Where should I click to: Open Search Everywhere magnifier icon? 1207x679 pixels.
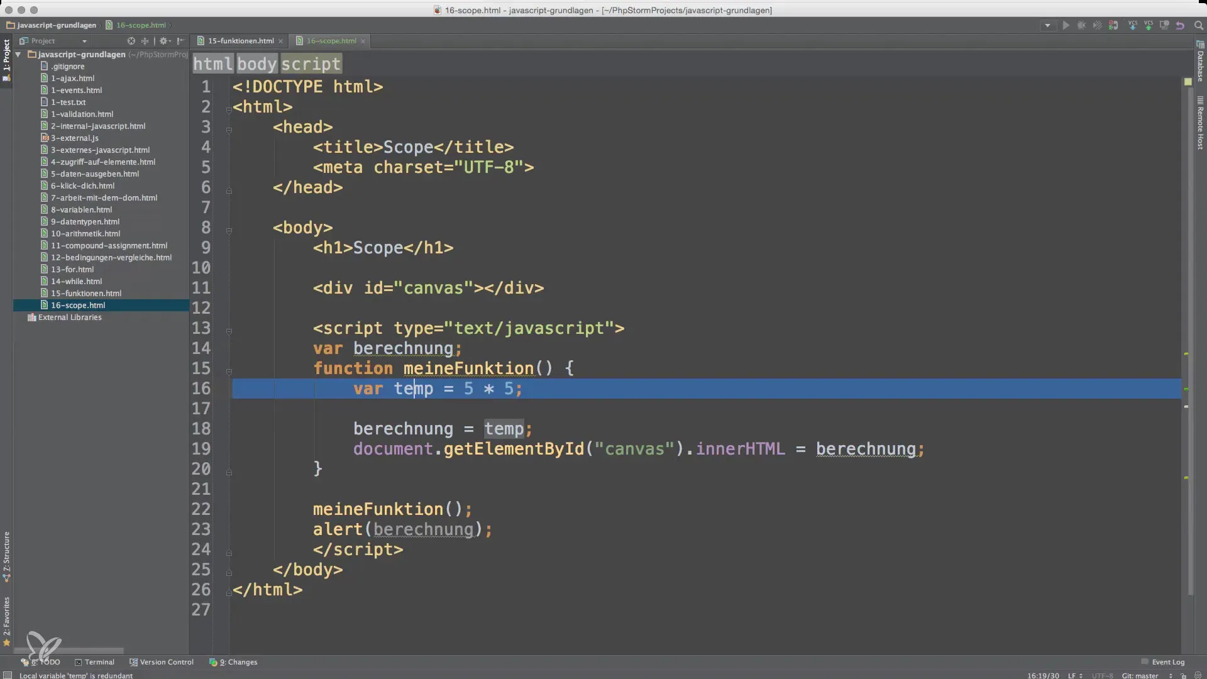tap(1198, 25)
